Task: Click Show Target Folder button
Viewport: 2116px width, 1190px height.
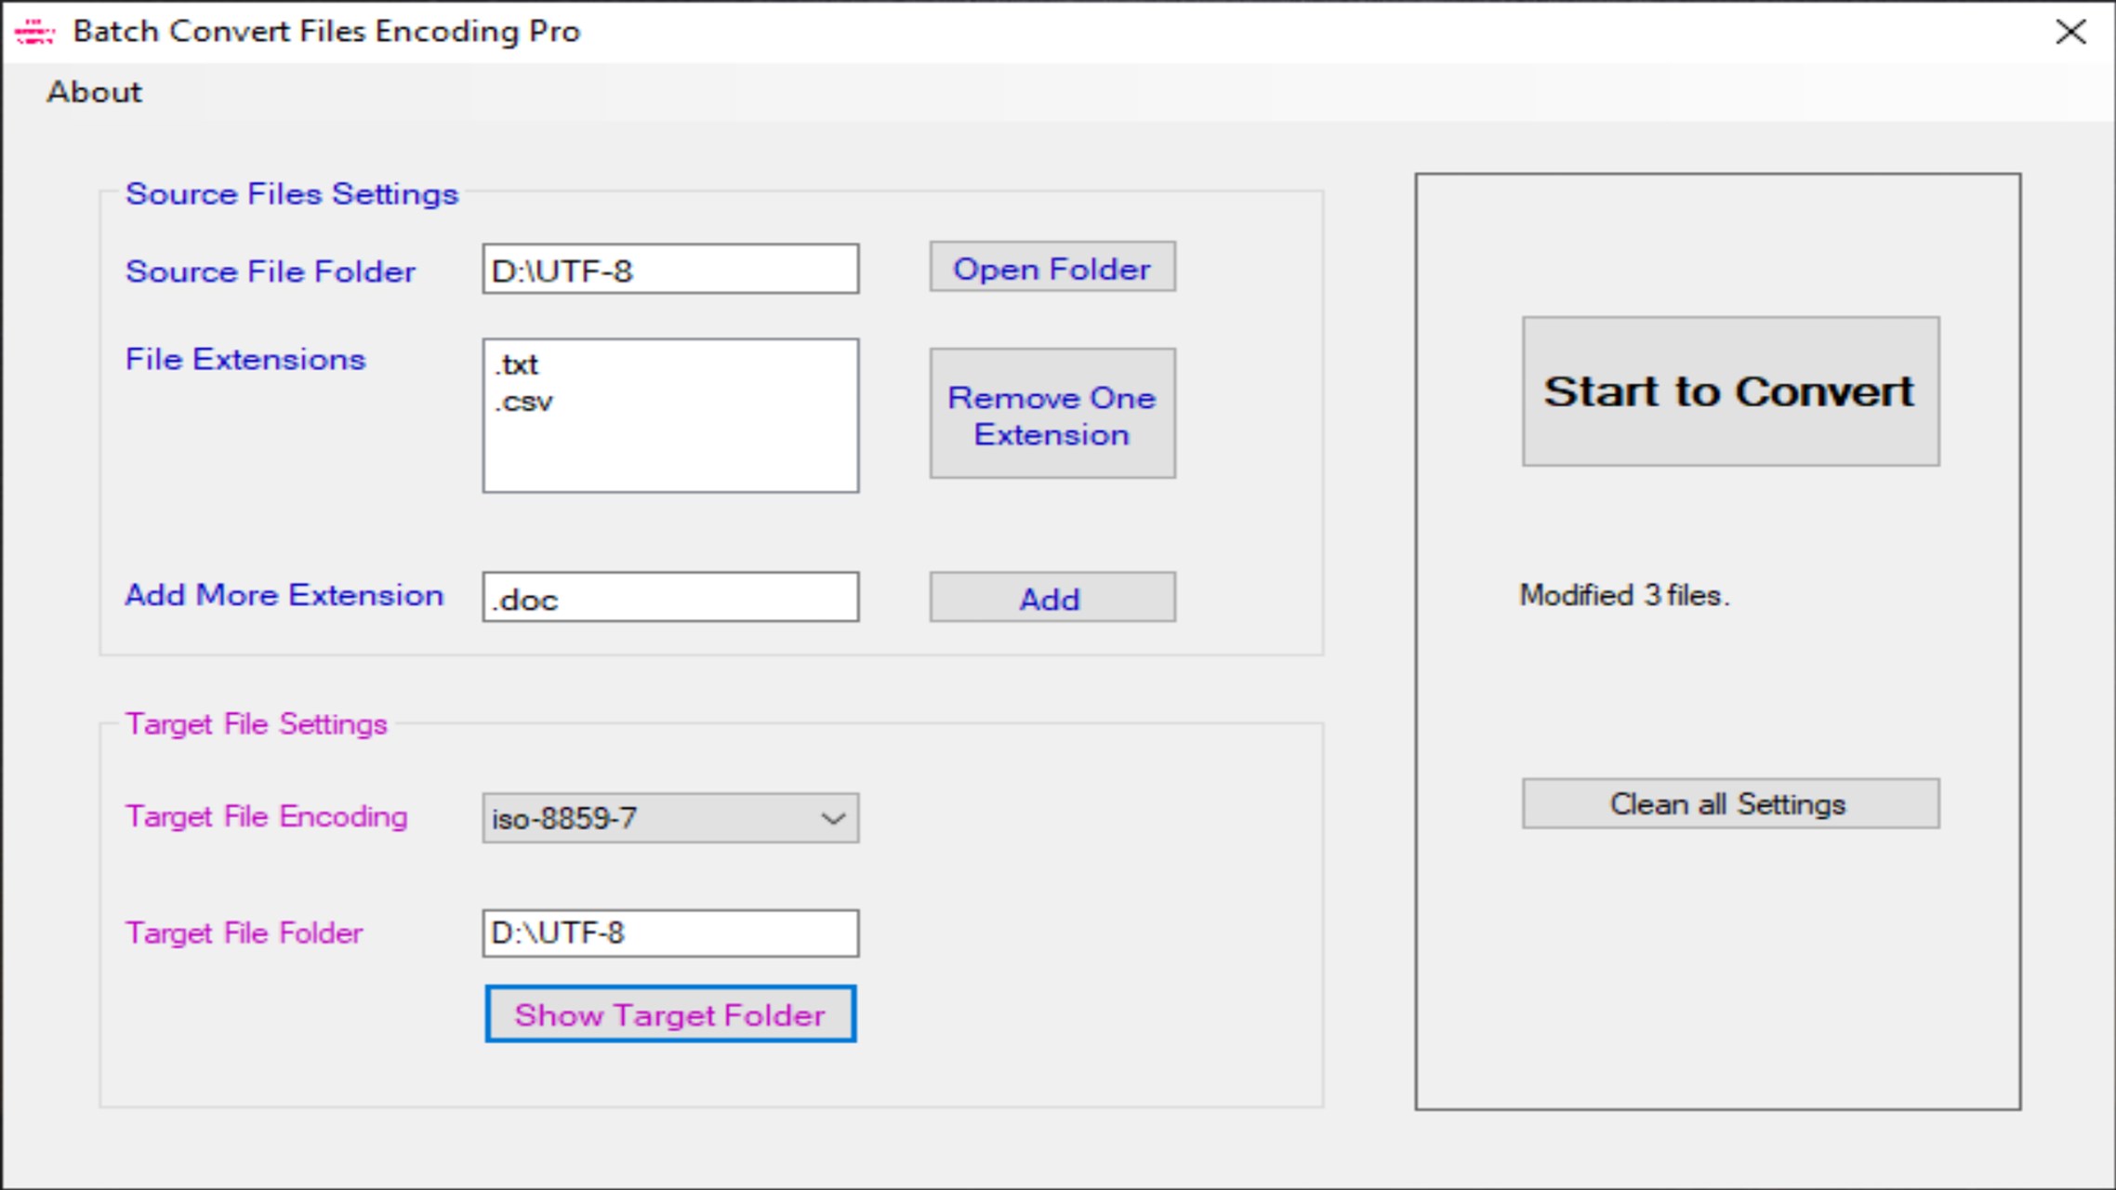Action: click(669, 1014)
